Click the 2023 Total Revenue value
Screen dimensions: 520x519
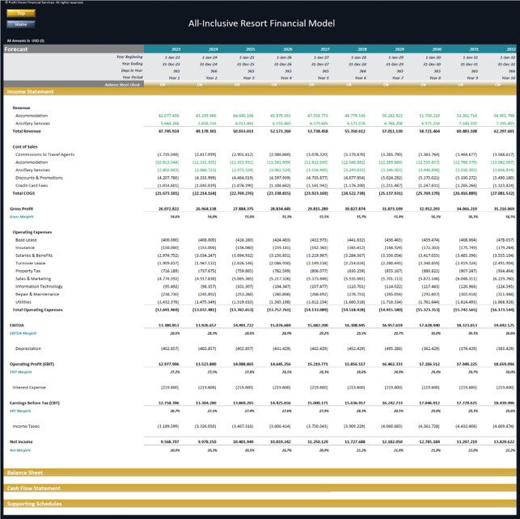[x=169, y=131]
